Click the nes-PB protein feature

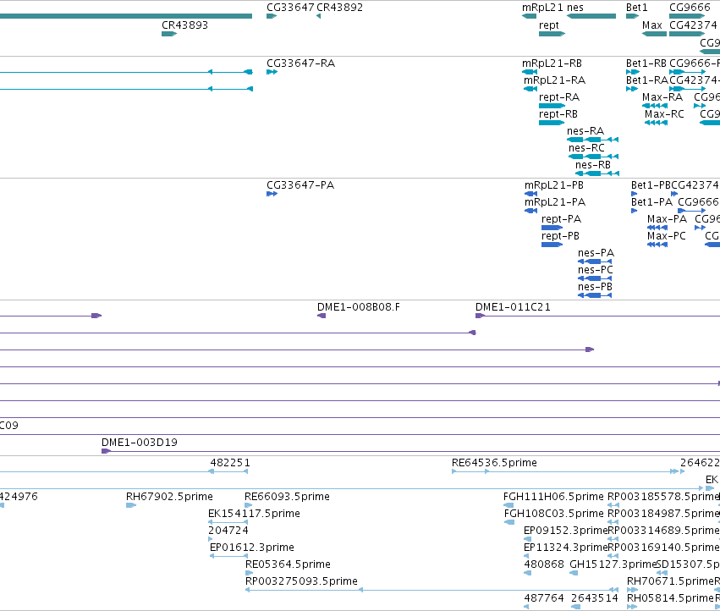(595, 295)
